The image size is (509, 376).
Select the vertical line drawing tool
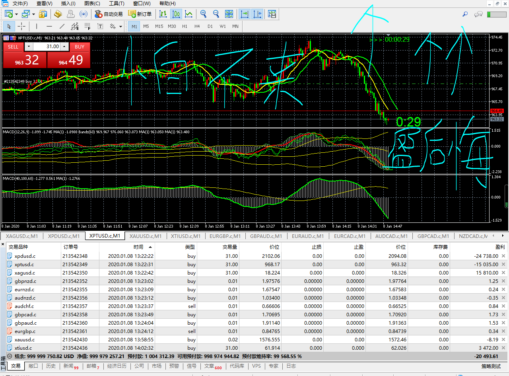(37, 27)
